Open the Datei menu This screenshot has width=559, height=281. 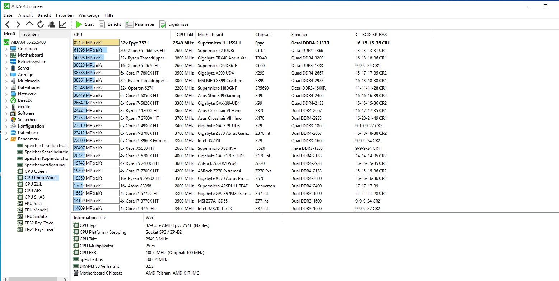[8, 15]
